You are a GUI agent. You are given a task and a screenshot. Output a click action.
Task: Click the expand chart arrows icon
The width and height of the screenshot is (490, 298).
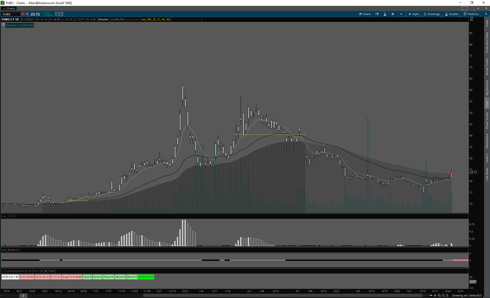[431, 295]
